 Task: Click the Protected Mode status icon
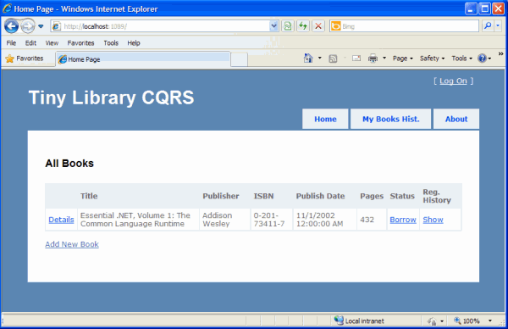click(431, 321)
